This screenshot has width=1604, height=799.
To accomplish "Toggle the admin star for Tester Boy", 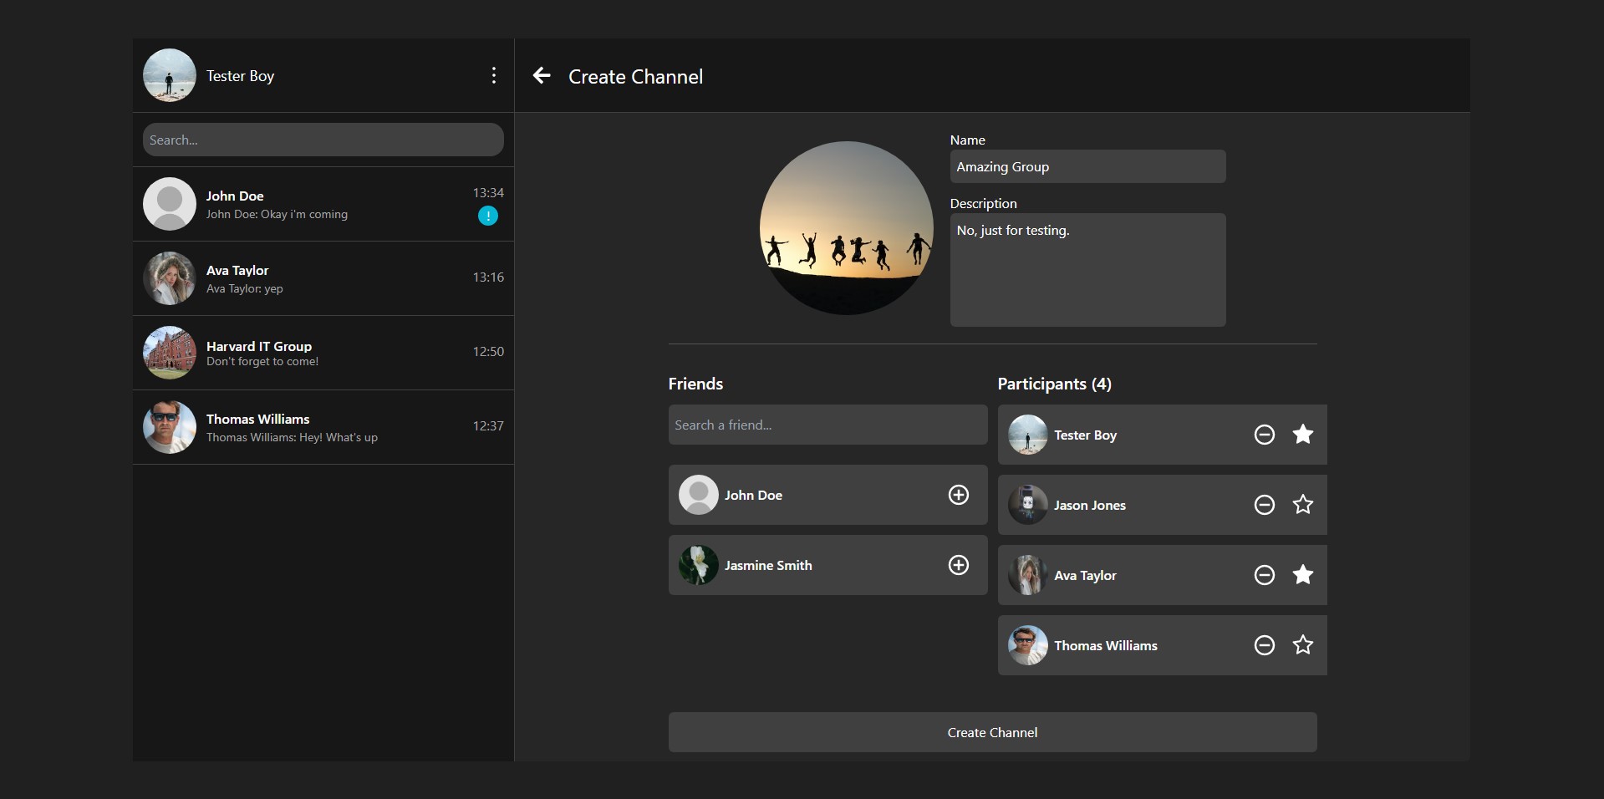I will coord(1303,434).
